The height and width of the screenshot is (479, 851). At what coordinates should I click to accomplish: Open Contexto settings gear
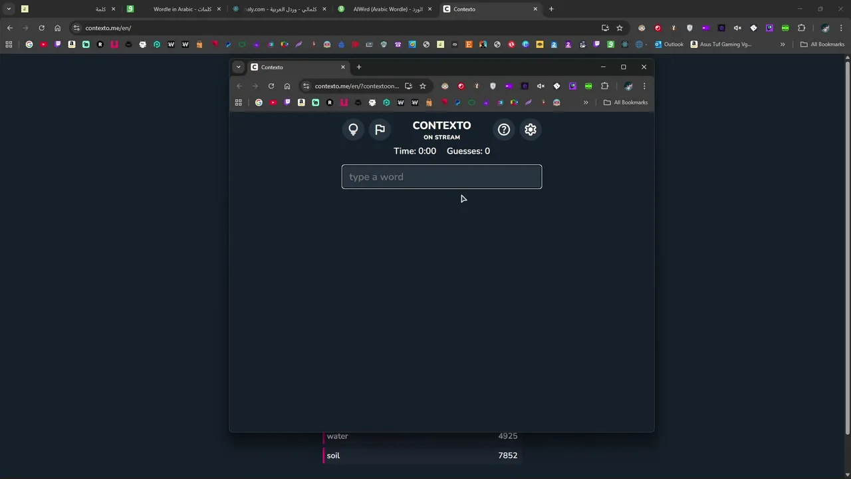click(531, 130)
